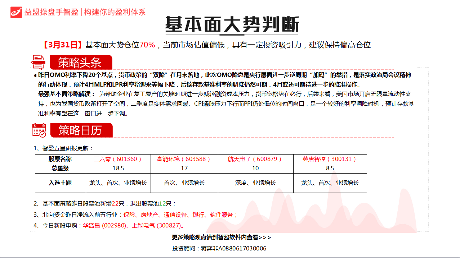Open the 更多策略观点请到智盈软件内查看 link

(x=221, y=237)
